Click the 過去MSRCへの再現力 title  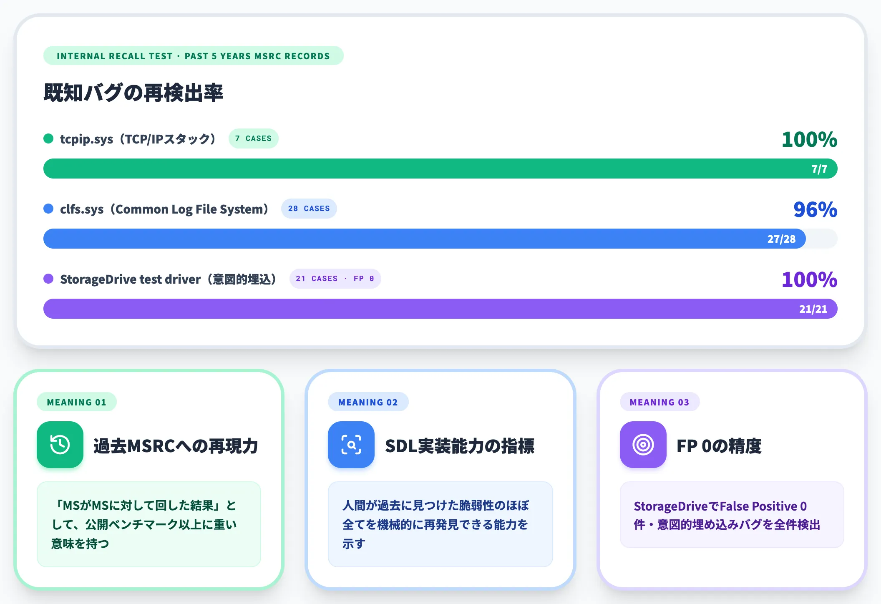tap(176, 446)
